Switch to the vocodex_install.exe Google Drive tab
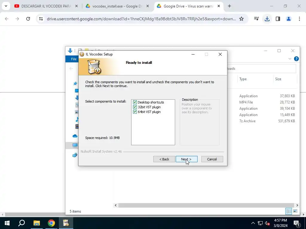306x229 pixels. click(x=117, y=6)
